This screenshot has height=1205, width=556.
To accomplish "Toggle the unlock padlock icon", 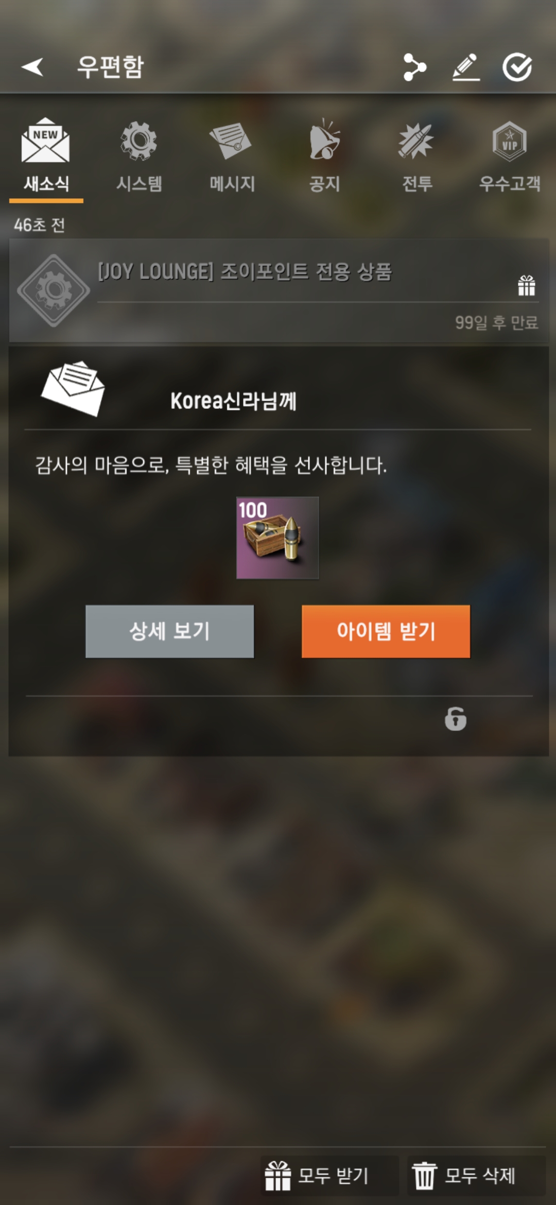I will pyautogui.click(x=456, y=719).
